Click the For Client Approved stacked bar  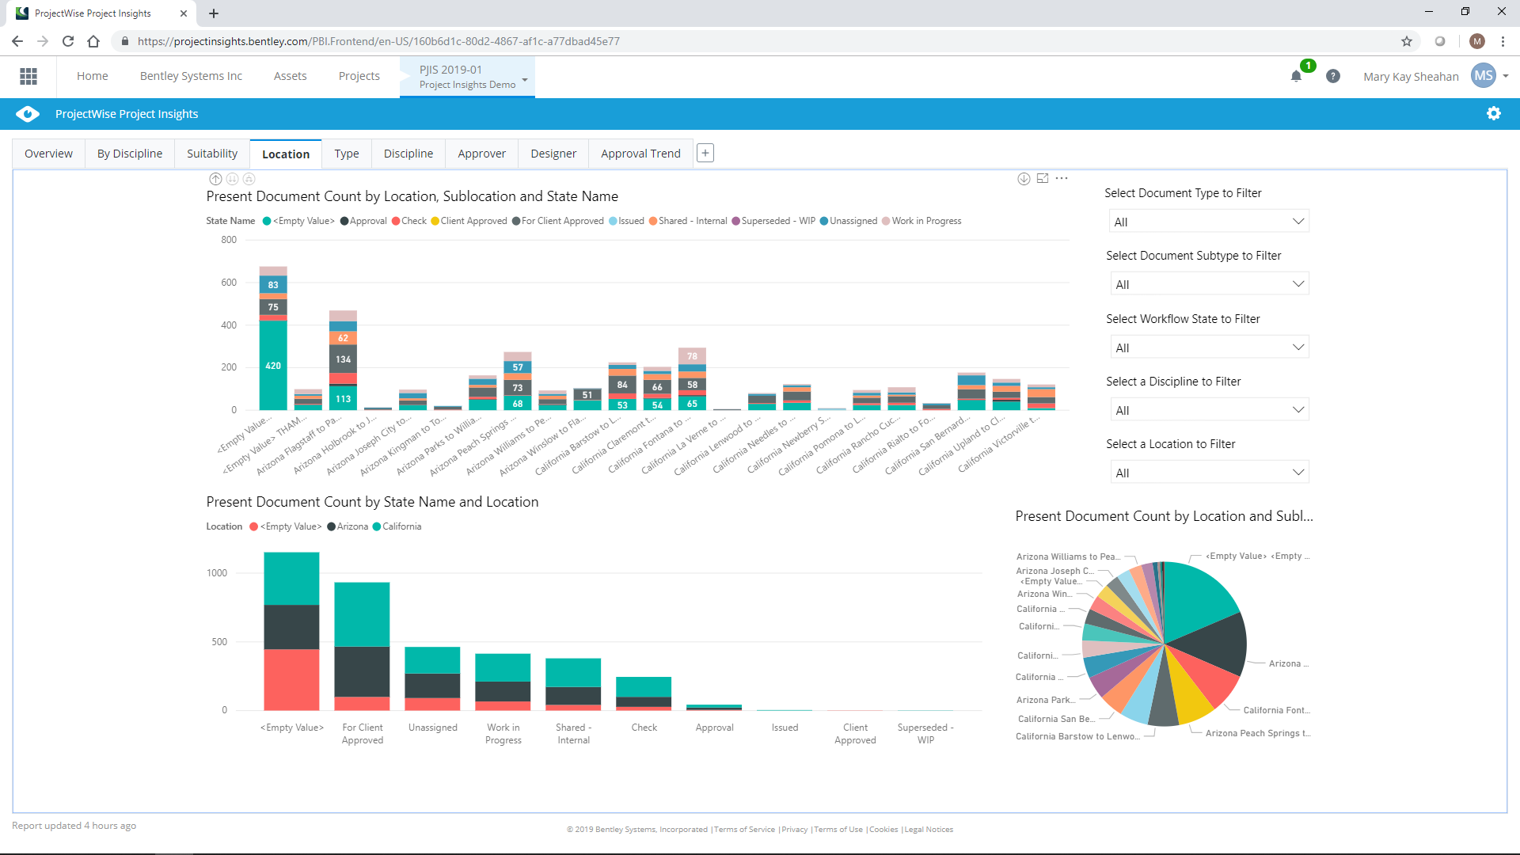click(x=362, y=646)
